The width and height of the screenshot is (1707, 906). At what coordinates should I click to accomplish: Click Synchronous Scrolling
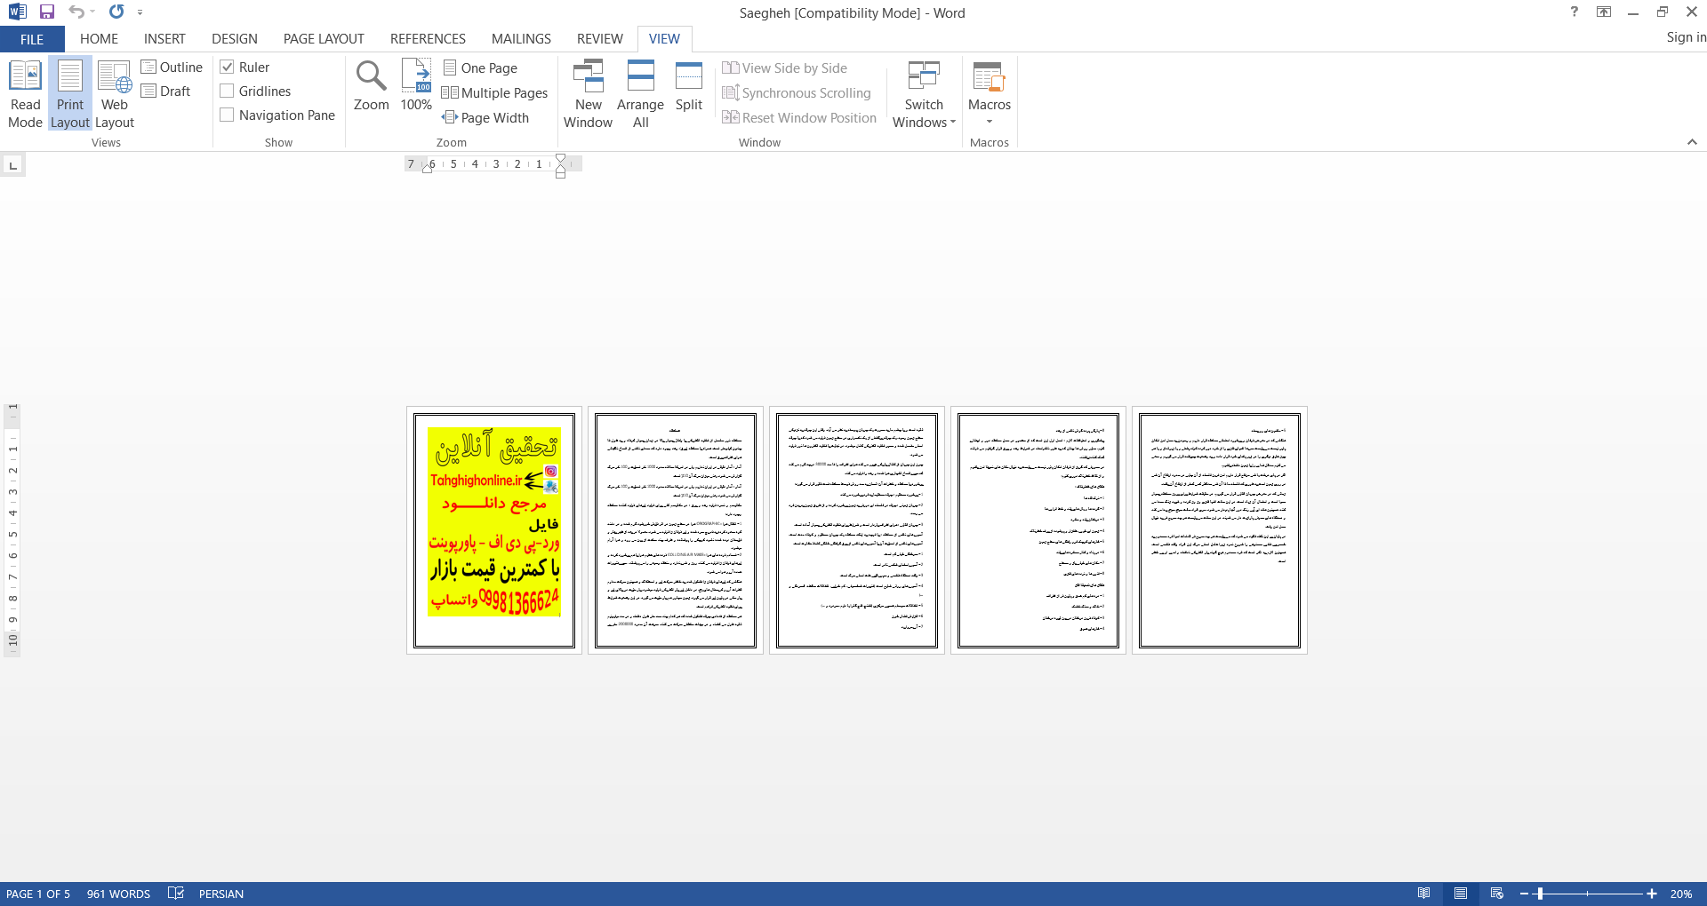point(797,93)
